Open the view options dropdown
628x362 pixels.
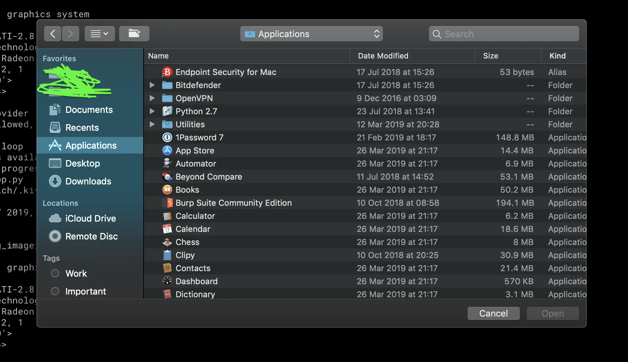(100, 34)
